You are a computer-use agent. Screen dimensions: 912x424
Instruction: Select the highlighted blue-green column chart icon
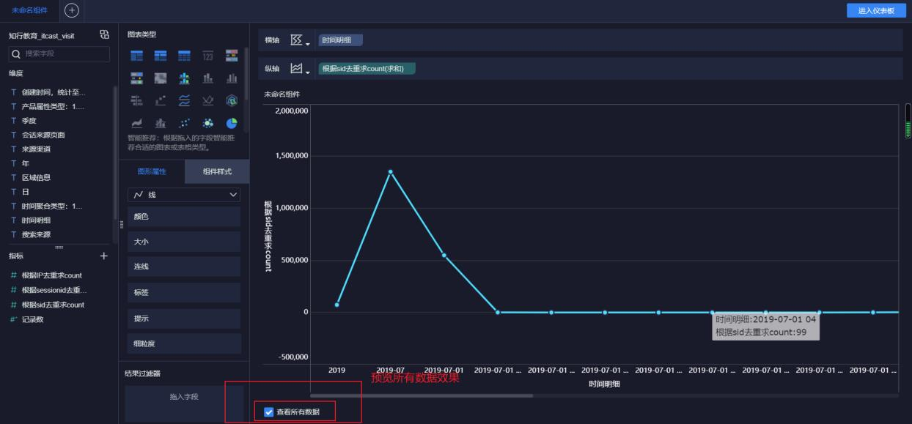pyautogui.click(x=185, y=78)
